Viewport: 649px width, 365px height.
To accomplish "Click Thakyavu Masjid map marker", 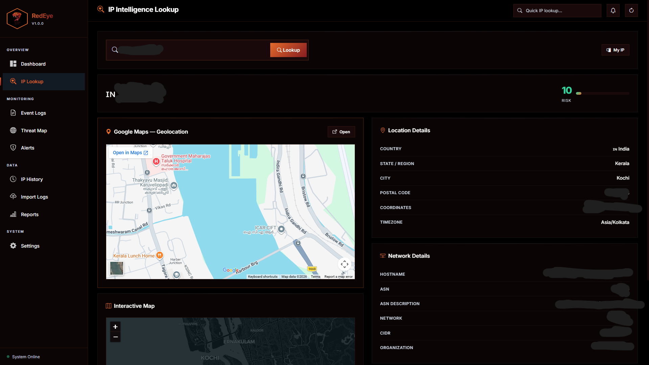I will pos(174,185).
